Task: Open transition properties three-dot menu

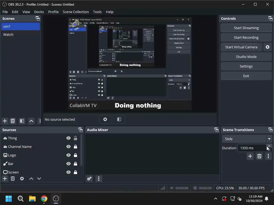Action: coord(268,156)
